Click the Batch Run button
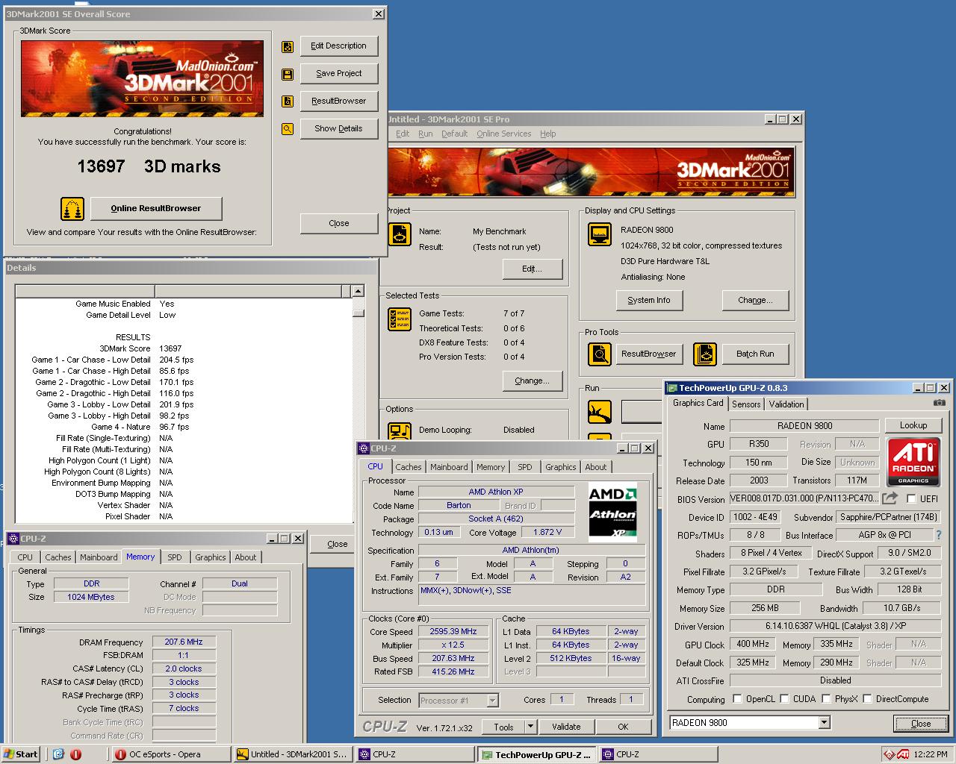The image size is (956, 764). 755,354
